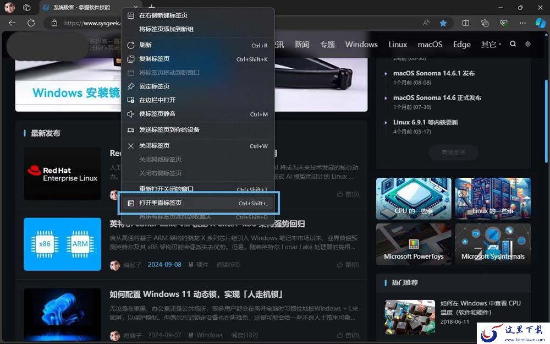Select 将标签页添加到新组 menu entry

tap(198, 29)
